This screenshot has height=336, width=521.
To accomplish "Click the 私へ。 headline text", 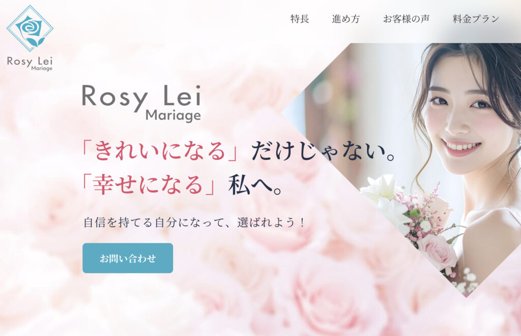I will [x=255, y=185].
